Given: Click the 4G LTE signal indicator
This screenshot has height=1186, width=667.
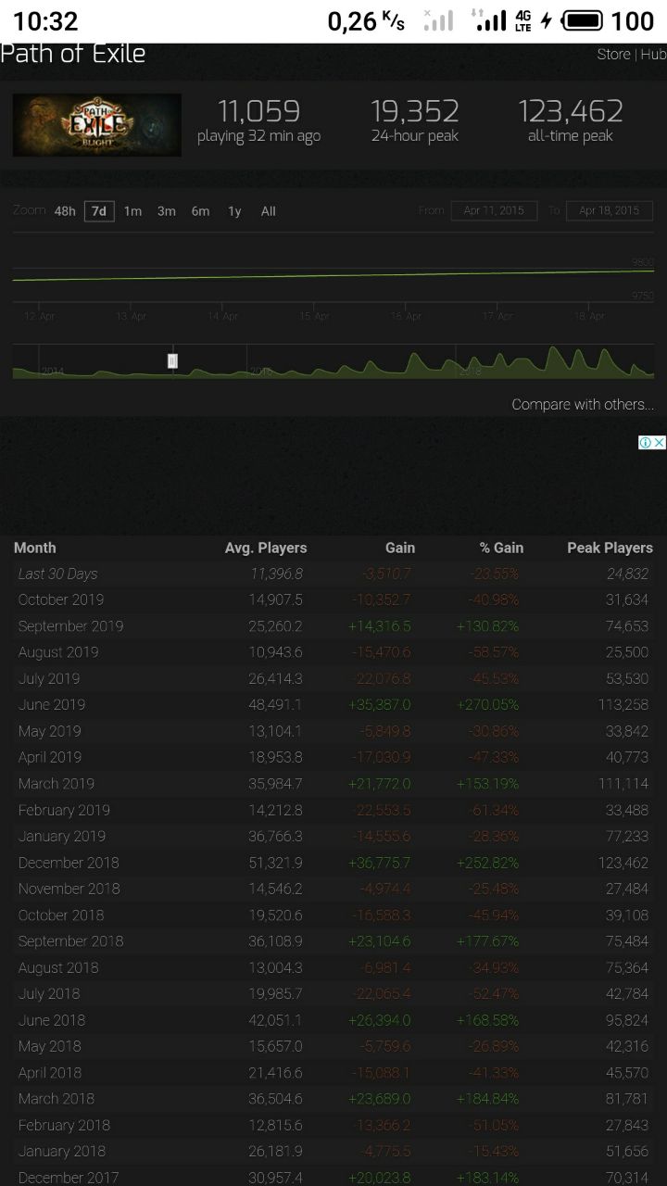Looking at the screenshot, I should pyautogui.click(x=523, y=20).
